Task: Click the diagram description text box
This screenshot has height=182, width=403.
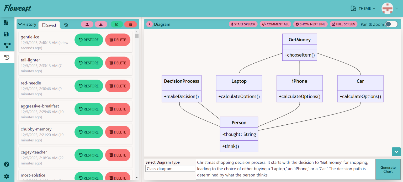Action: click(285, 169)
